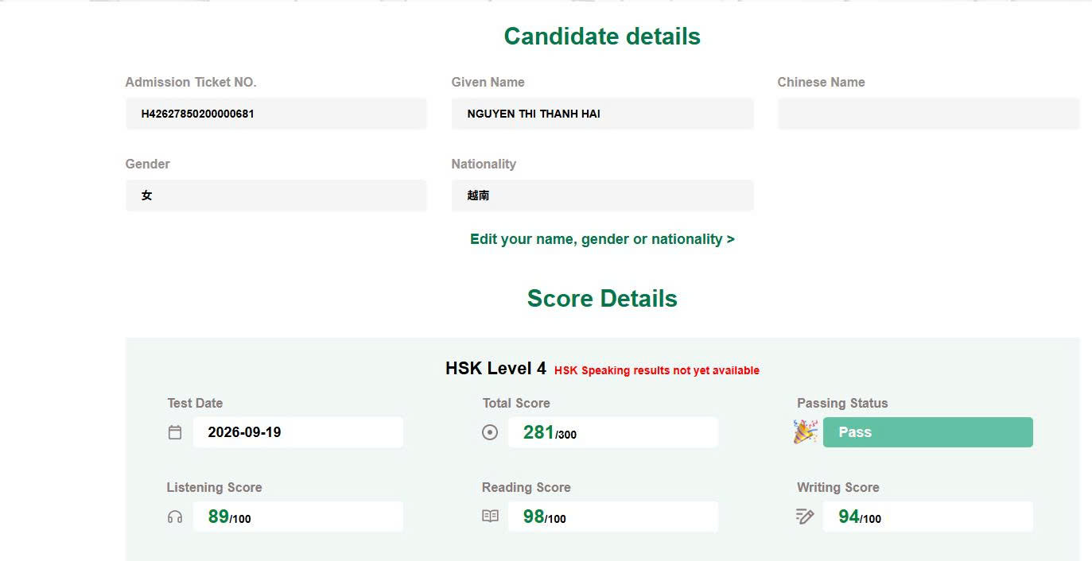Click the Total Score value 281/300
1092x561 pixels.
coord(612,432)
